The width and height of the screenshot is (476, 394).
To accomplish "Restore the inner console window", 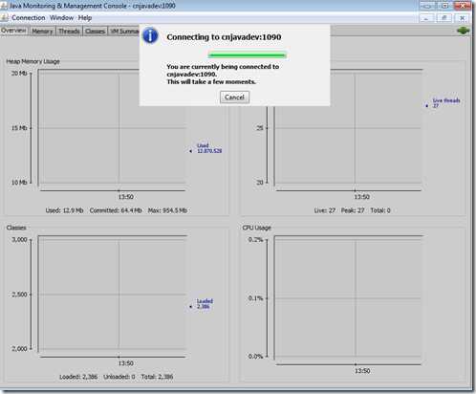I will [x=444, y=18].
